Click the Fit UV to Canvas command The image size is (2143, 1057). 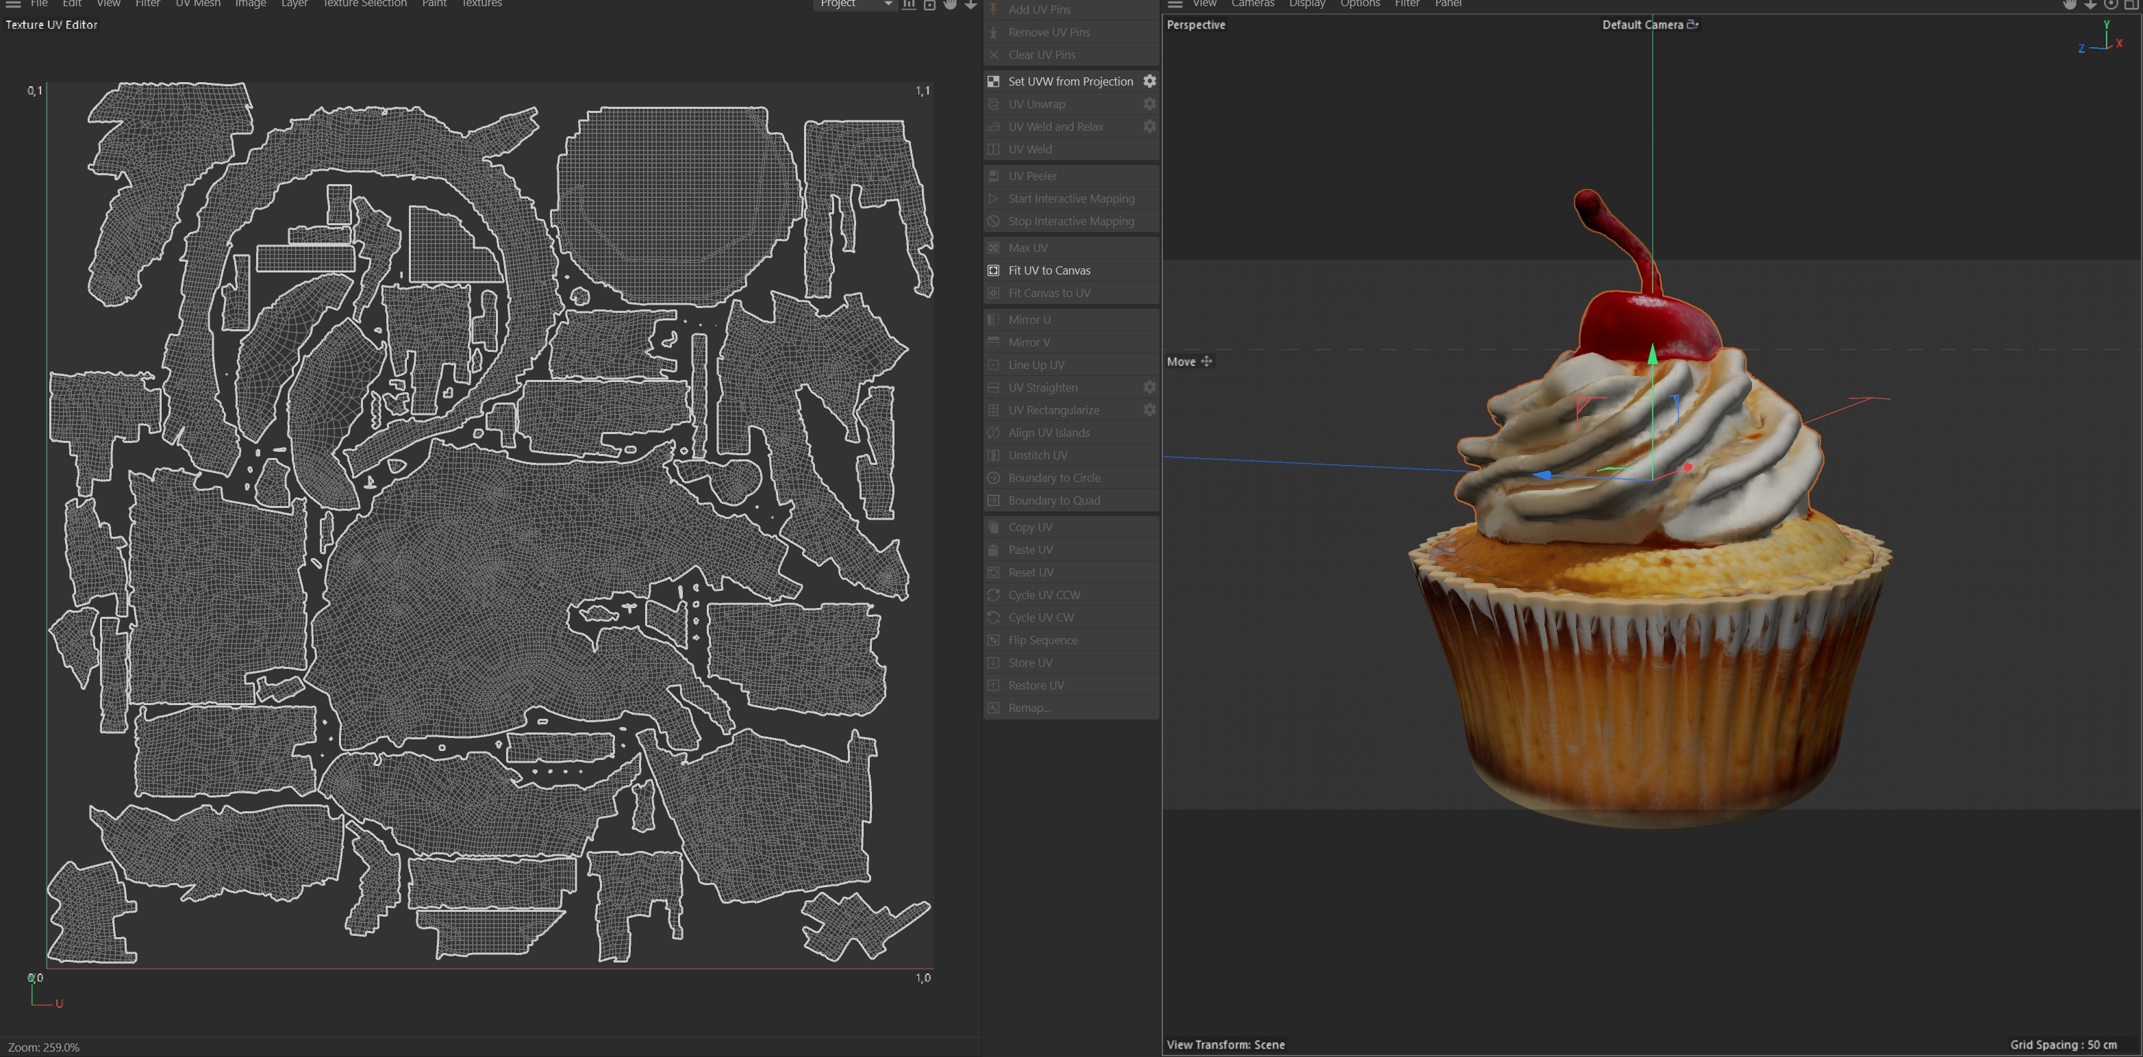(x=1049, y=270)
